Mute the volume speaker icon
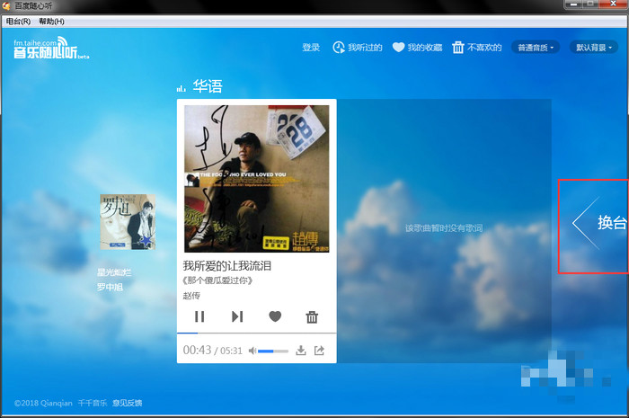 252,351
